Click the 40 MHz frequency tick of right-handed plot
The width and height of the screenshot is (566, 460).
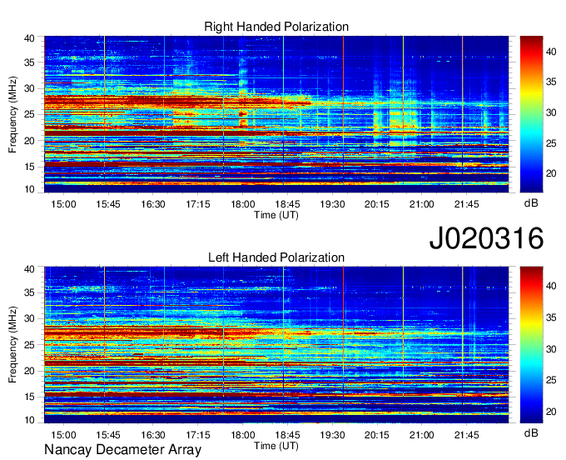[x=29, y=38]
